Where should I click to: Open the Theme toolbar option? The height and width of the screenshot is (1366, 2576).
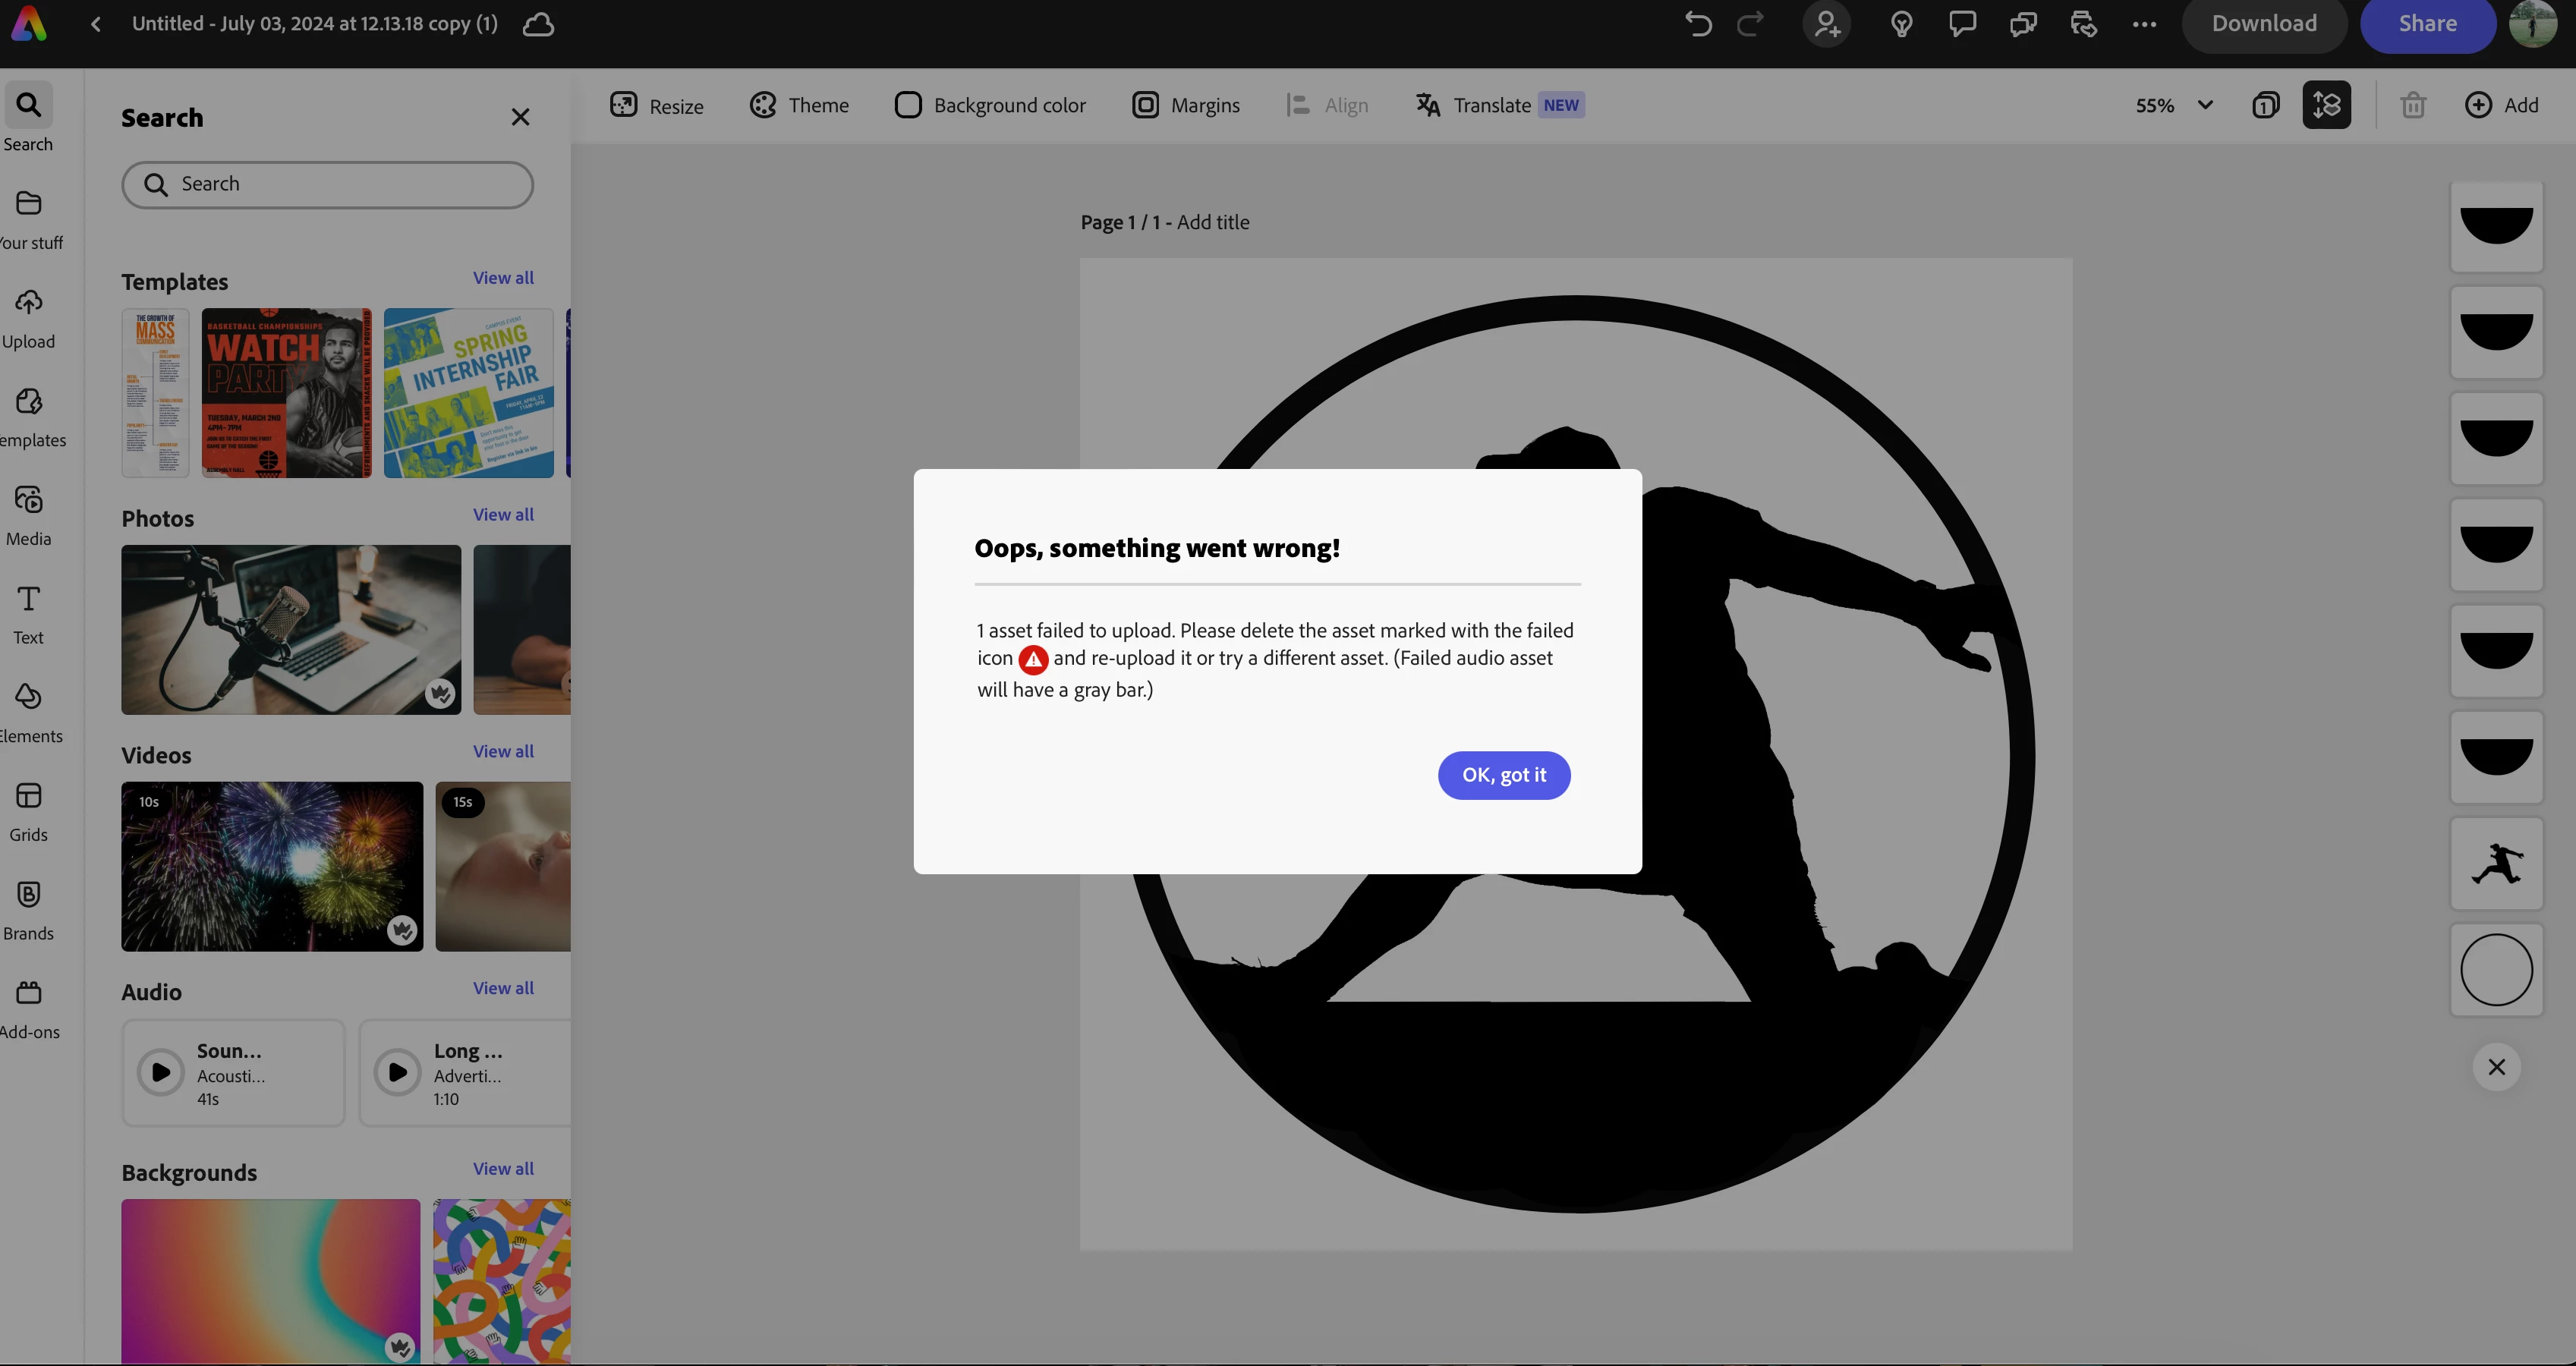[799, 105]
